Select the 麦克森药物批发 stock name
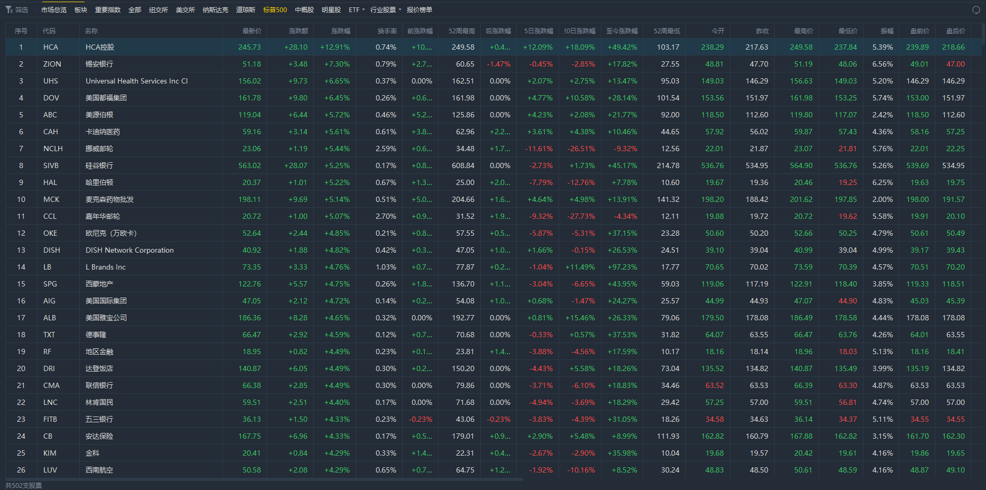 pos(110,199)
